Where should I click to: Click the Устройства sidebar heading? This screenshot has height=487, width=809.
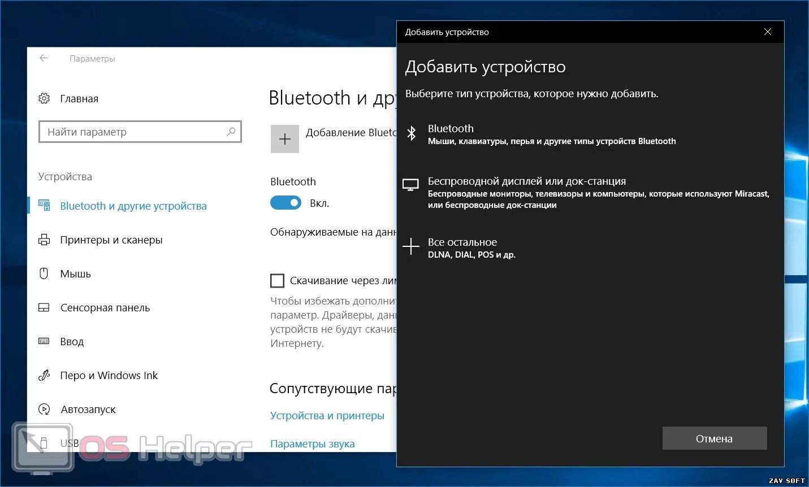pyautogui.click(x=65, y=176)
